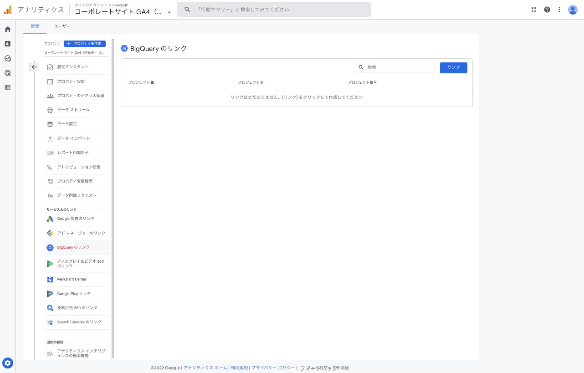Image resolution: width=584 pixels, height=373 pixels.
Task: Click the Library icon in the left rail
Action: (7, 87)
